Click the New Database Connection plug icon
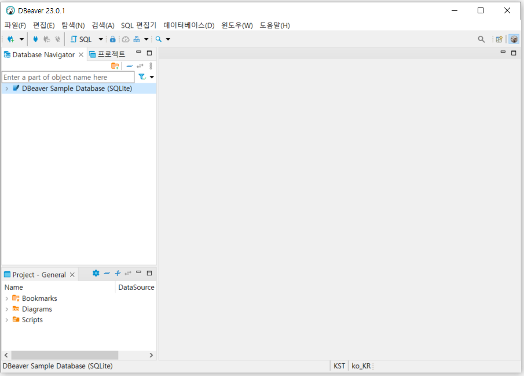Screen dimensions: 524x376 point(10,39)
